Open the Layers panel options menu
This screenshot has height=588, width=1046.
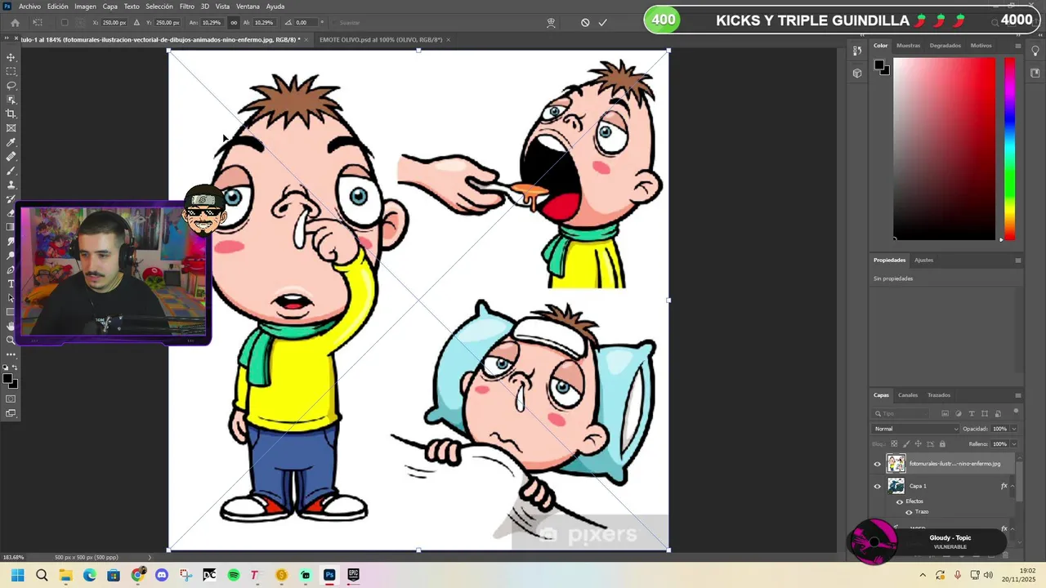[x=1018, y=395]
